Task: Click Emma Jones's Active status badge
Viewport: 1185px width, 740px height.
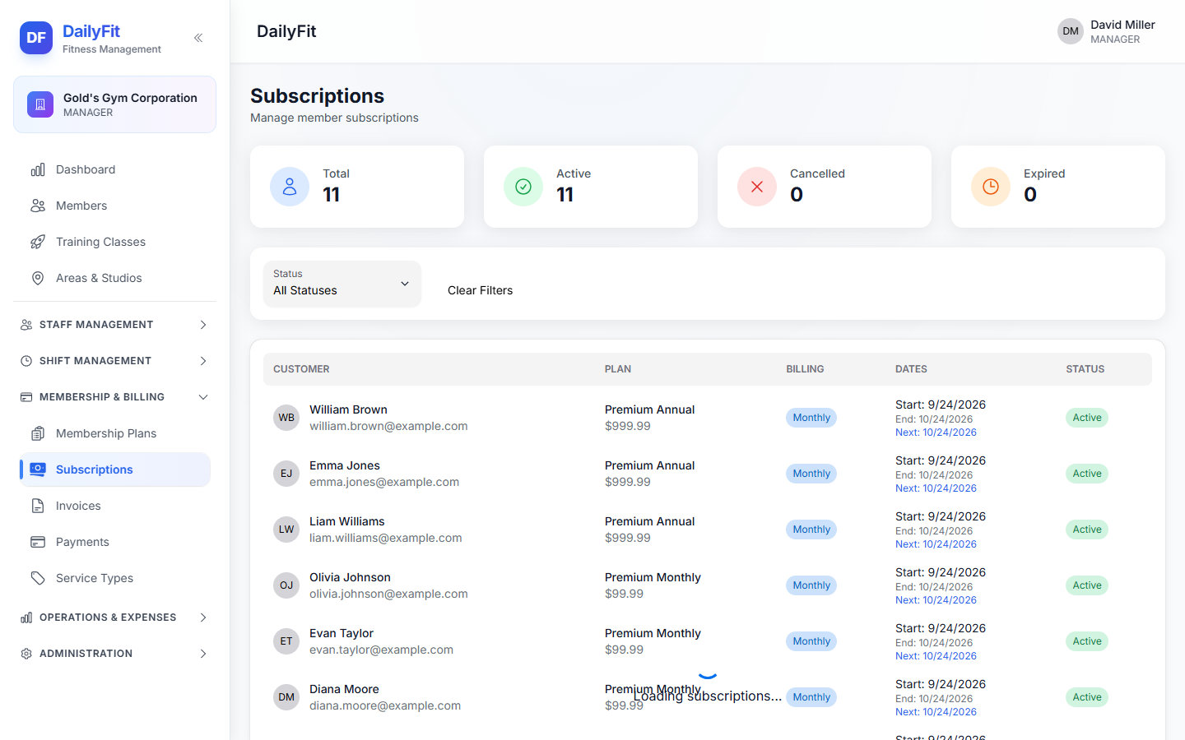Action: (x=1087, y=474)
